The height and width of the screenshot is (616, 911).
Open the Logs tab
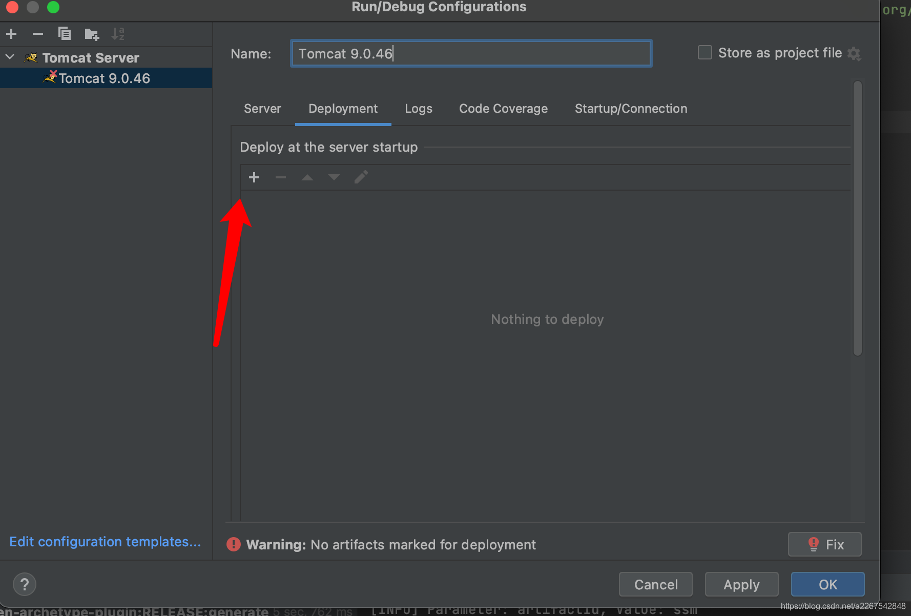click(x=419, y=109)
